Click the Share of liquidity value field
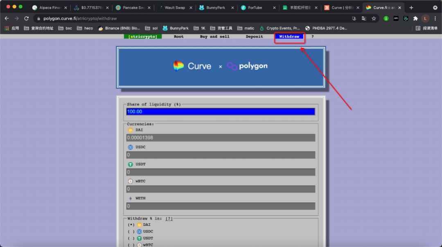Screen dimensions: 442x247 click(220, 111)
